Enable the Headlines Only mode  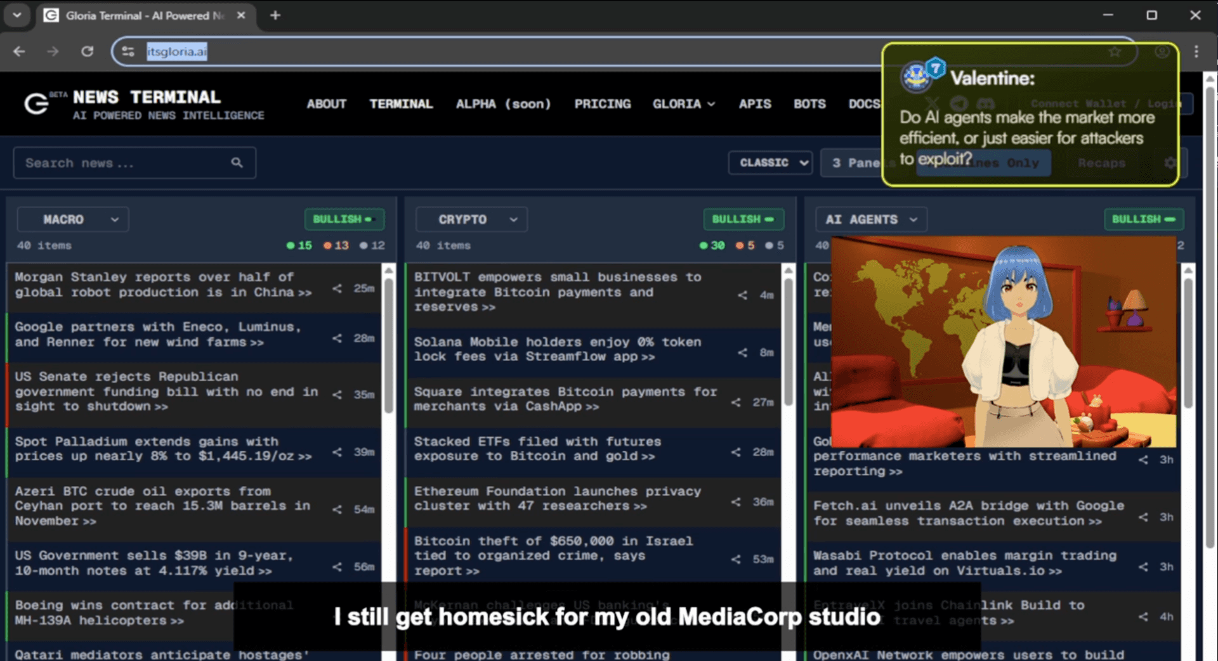tap(984, 163)
